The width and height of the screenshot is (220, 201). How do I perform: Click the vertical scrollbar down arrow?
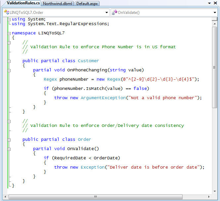click(x=214, y=191)
